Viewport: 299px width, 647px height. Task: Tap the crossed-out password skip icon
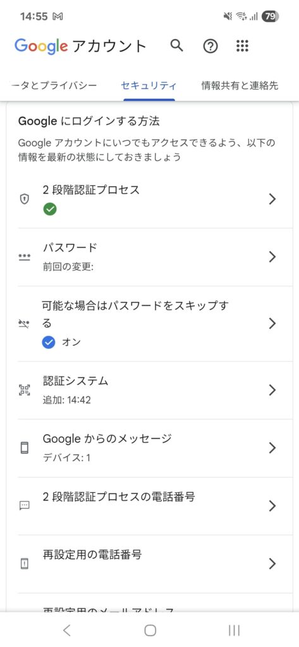point(25,324)
